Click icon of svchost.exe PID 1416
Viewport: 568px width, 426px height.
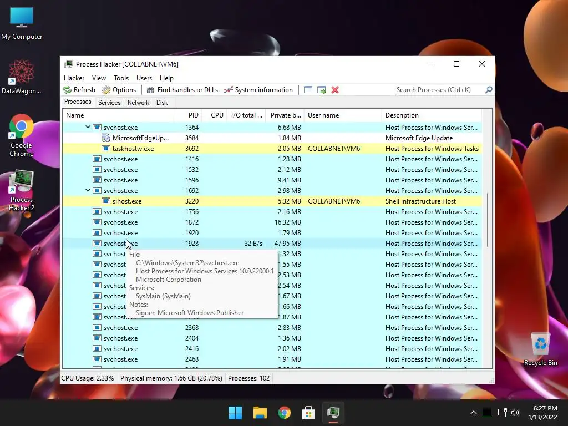(97, 159)
